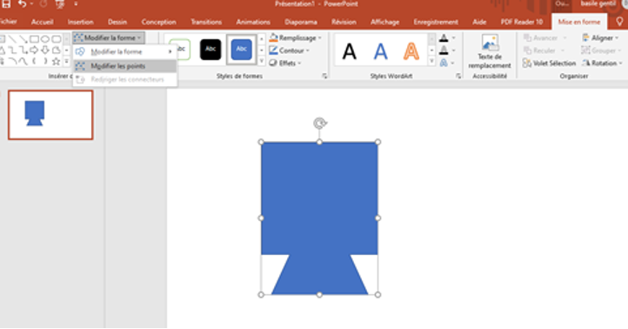Choose the Rounded Rectangle shape
This screenshot has width=628, height=329.
pos(56,39)
